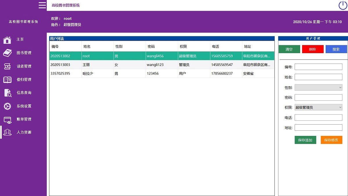
Task: Click the bill management eye icon
Action: (x=7, y=120)
